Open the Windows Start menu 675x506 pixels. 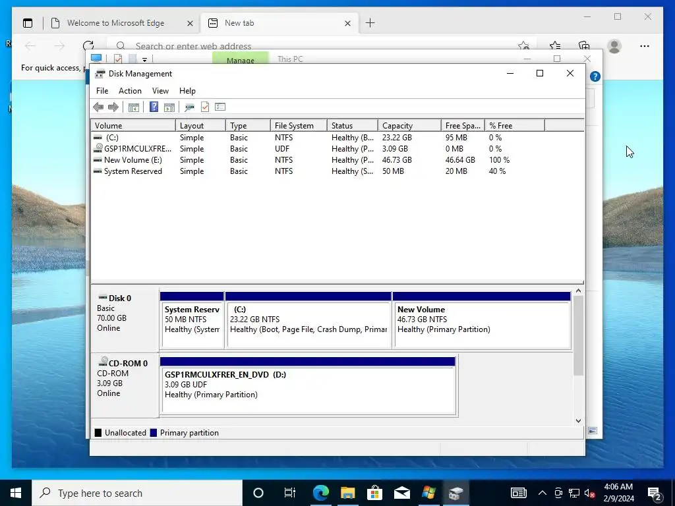(16, 493)
